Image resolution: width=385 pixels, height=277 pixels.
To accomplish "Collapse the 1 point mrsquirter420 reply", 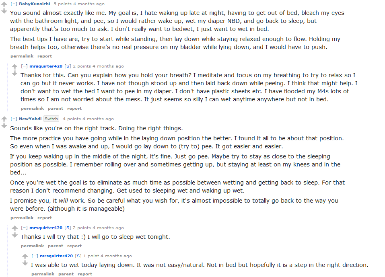I will [35, 256].
